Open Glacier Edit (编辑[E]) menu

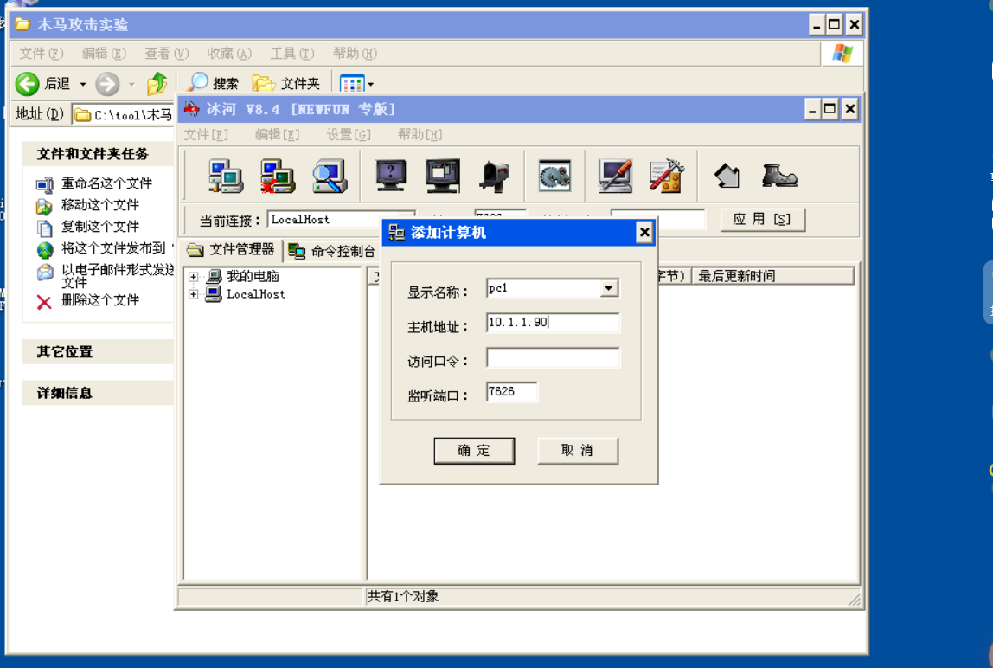click(277, 134)
